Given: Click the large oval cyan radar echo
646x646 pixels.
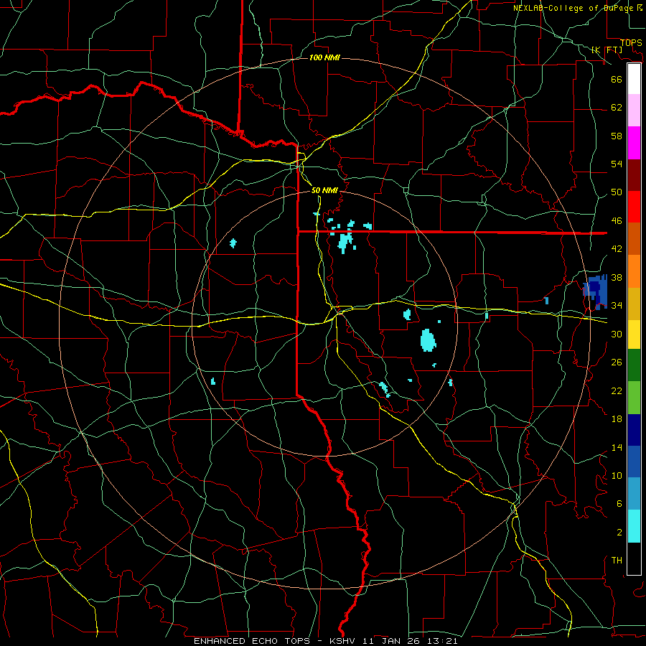Looking at the screenshot, I should click(x=428, y=340).
